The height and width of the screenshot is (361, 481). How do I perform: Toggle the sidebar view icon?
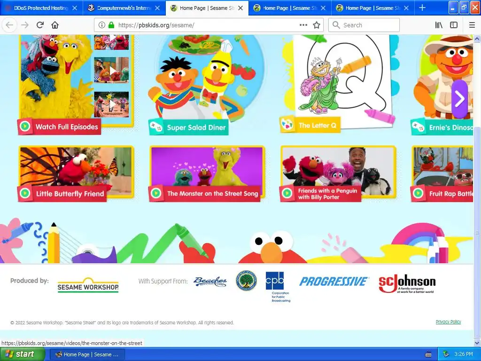(454, 25)
